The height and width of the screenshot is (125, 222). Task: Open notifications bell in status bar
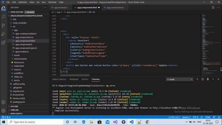tap(219, 117)
